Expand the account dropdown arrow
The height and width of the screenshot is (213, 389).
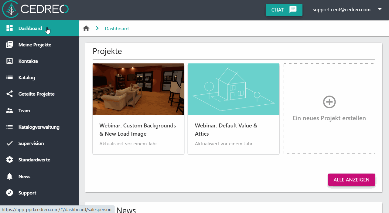tap(380, 9)
